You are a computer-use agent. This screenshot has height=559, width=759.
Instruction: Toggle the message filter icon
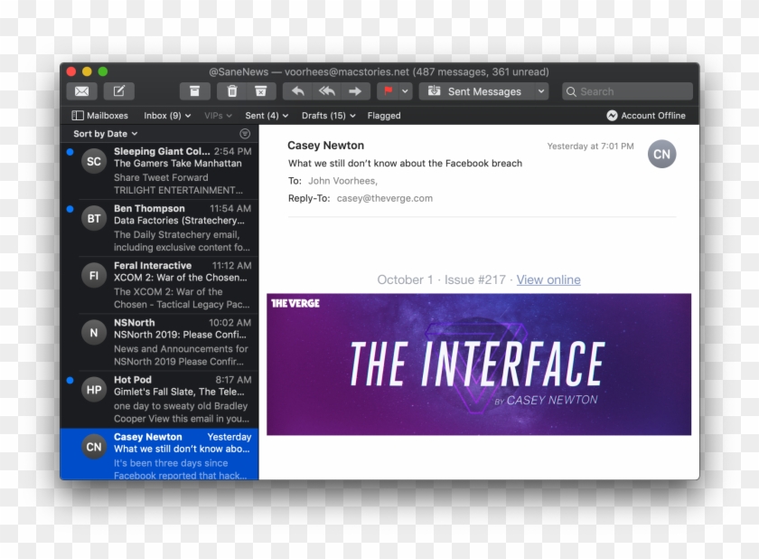click(x=245, y=134)
